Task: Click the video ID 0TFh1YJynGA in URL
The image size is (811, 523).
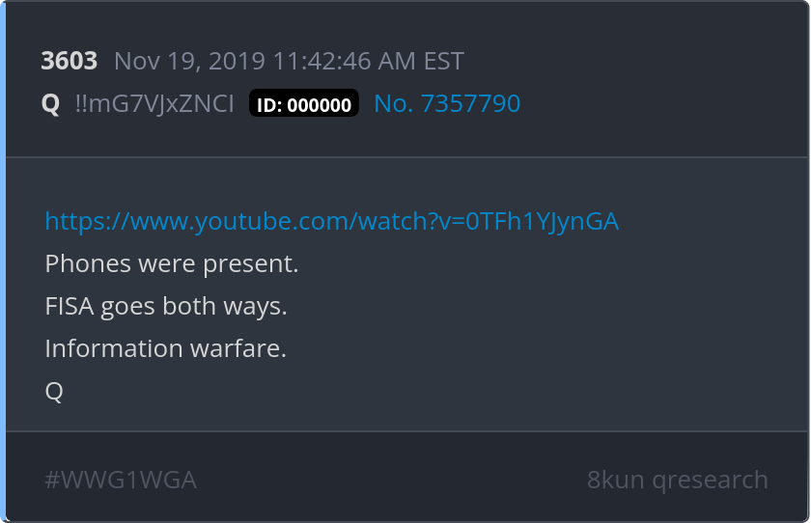Action: pyautogui.click(x=542, y=222)
